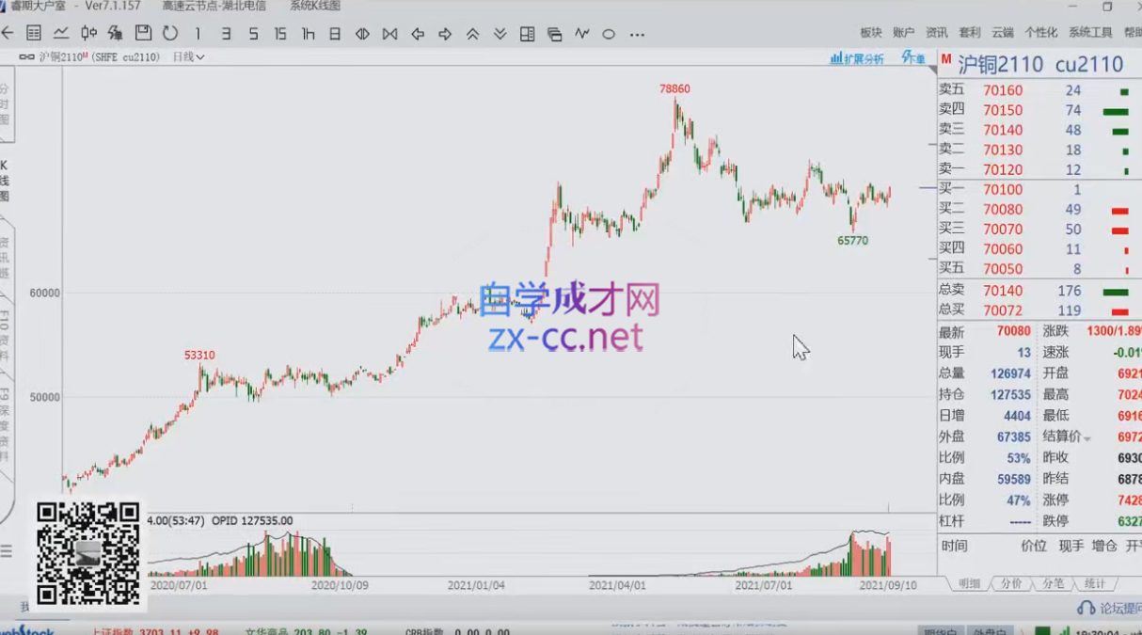Expand the toolbar's three-dots overflow menu
This screenshot has width=1142, height=635.
(637, 35)
